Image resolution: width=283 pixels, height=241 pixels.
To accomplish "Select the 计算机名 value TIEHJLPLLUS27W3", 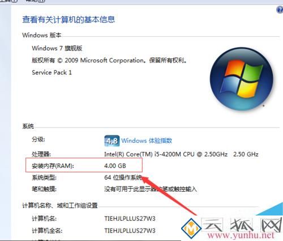I will click(x=130, y=218).
